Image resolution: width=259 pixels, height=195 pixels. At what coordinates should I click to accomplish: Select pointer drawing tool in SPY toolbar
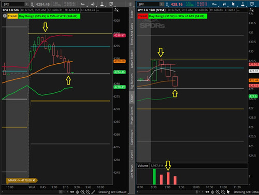(x=234, y=4)
